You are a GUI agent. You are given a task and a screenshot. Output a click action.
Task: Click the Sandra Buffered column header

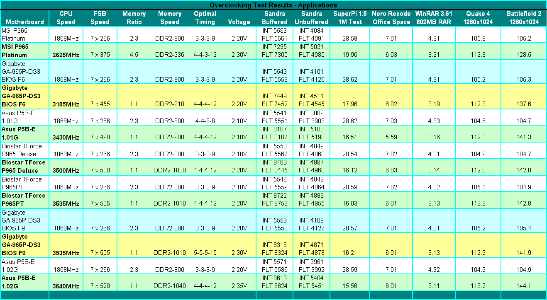pyautogui.click(x=274, y=18)
